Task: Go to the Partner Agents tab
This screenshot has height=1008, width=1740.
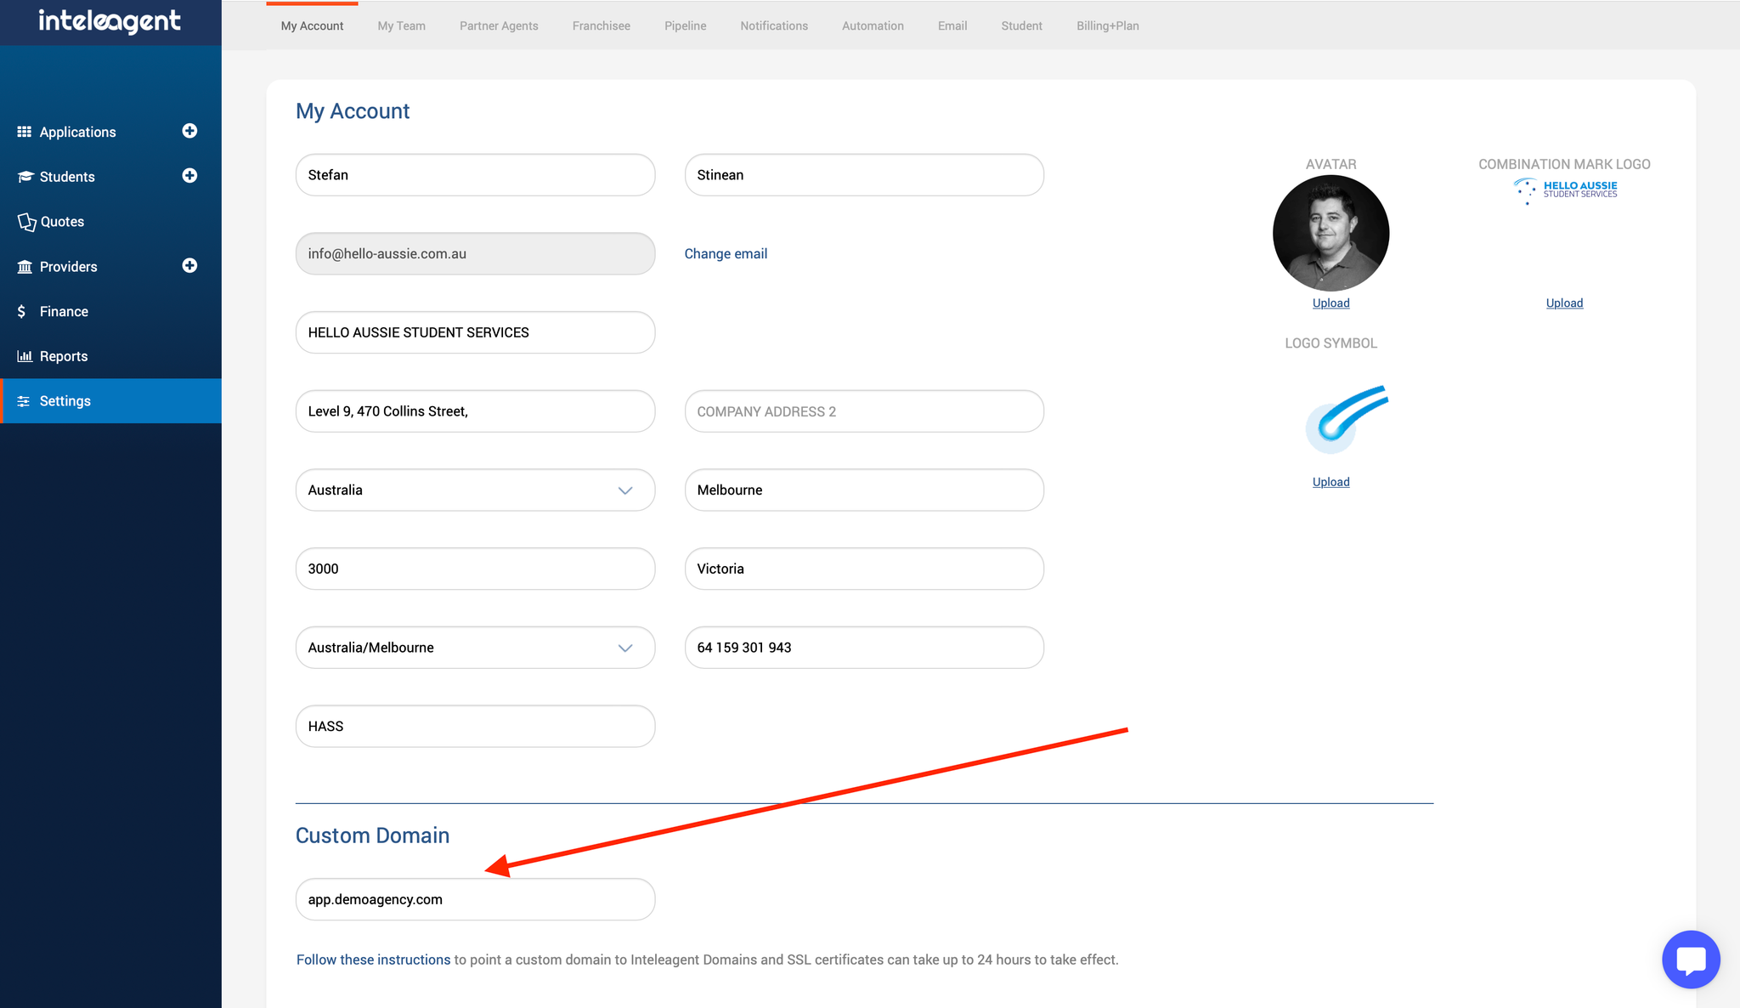Action: [499, 26]
